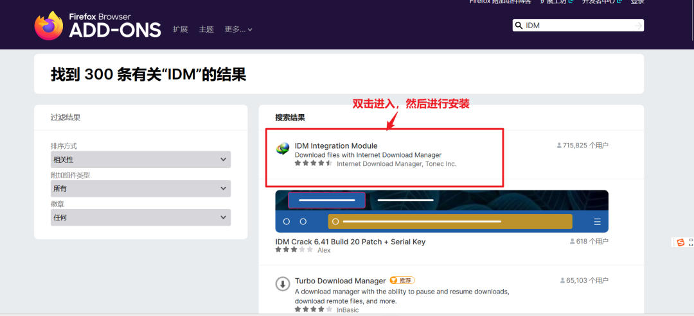
Task: Click the '618 个用户' user count
Action: click(x=589, y=242)
